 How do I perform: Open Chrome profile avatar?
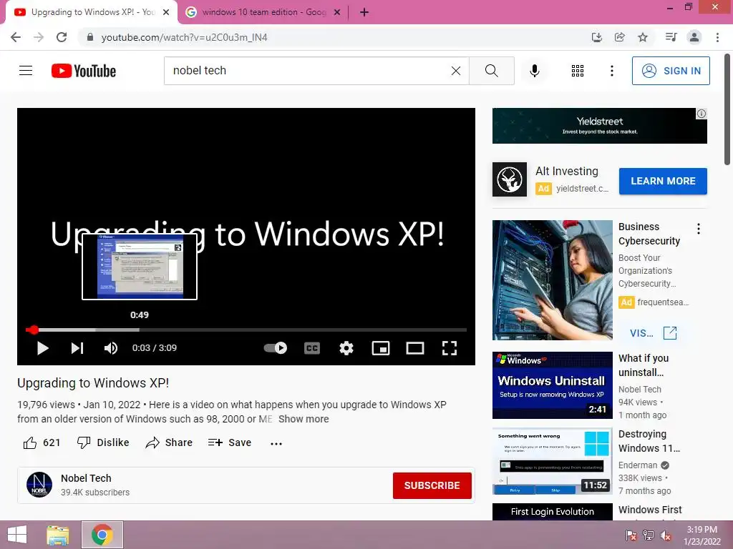point(694,37)
